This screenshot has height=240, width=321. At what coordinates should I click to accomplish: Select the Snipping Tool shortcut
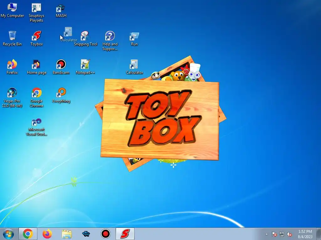click(85, 38)
